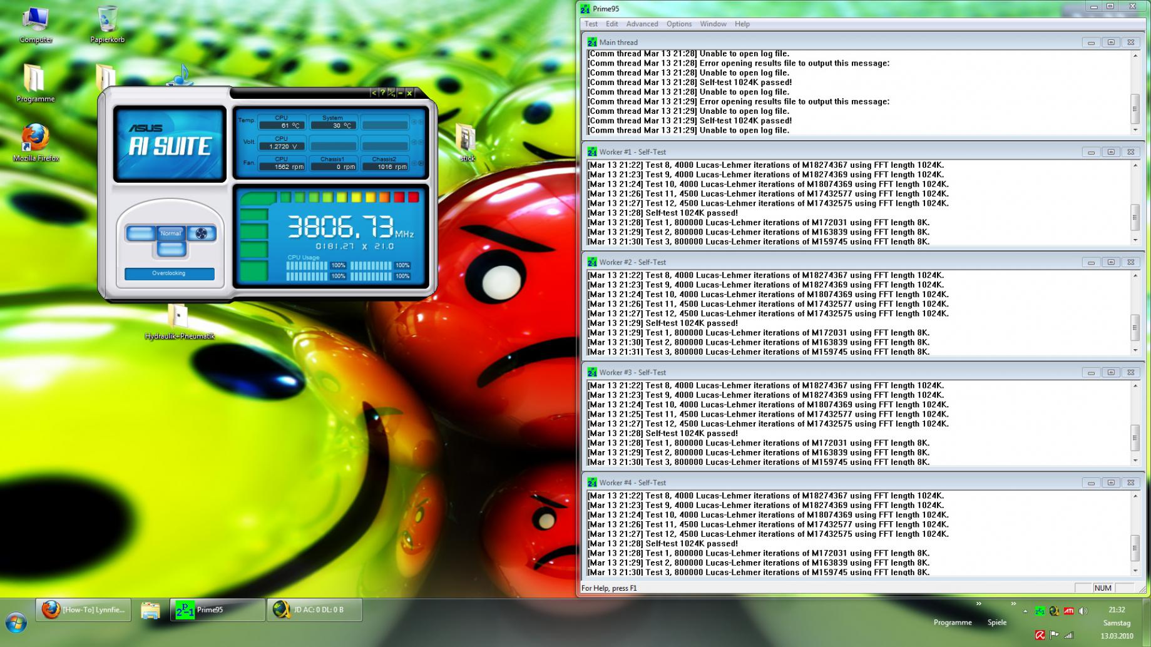Click Worker #4's Test 10 log line
This screenshot has width=1151, height=647.
click(x=768, y=515)
